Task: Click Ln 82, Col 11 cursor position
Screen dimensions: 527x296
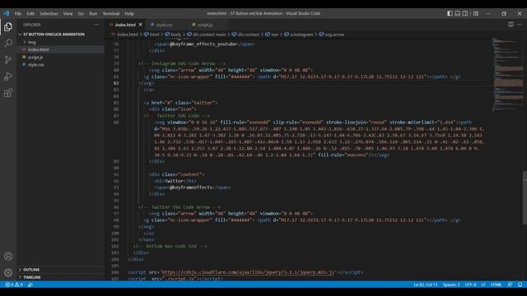Action: coord(426,284)
